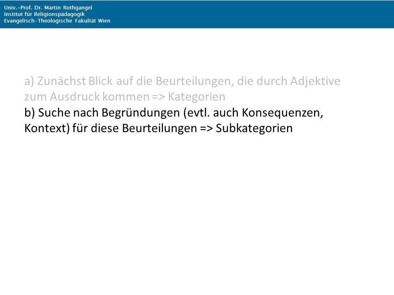Image resolution: width=394 pixels, height=295 pixels.
Task: Click greyed line 'zum Ausdruck kommen => Kategorien'
Action: coord(125,97)
